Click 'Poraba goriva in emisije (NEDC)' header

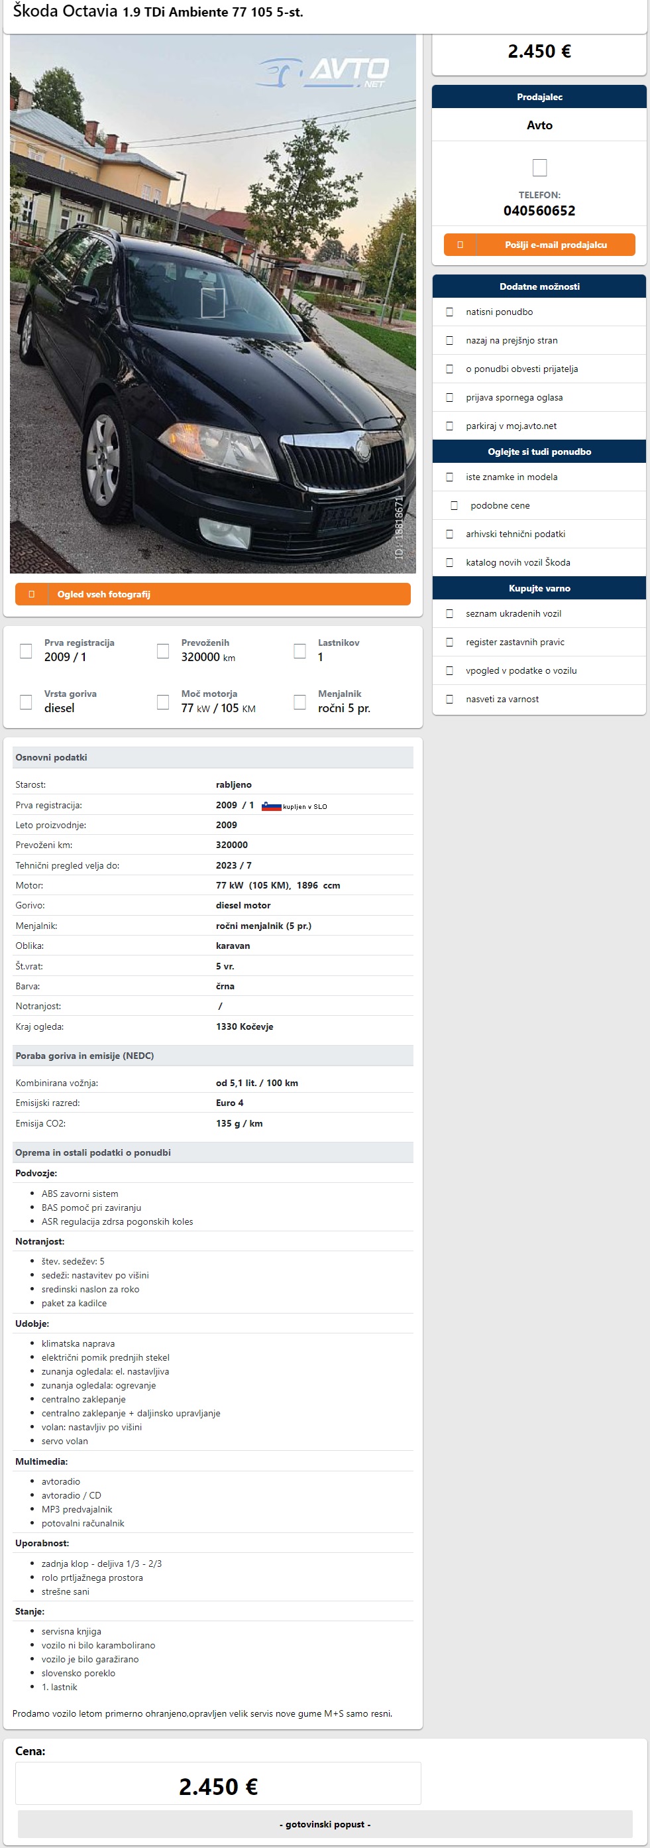point(213,1056)
